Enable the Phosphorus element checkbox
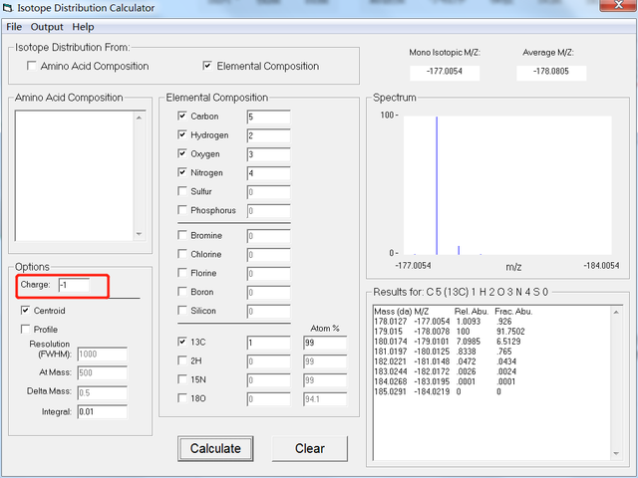Screen dimensions: 638x478 181,210
